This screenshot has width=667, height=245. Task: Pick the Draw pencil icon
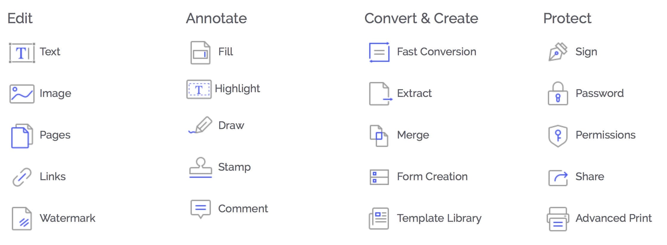tap(200, 125)
